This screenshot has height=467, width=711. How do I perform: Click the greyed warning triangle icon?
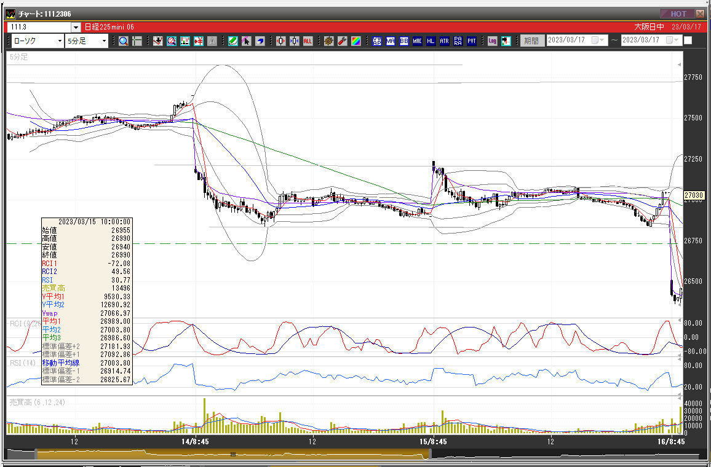[212, 41]
